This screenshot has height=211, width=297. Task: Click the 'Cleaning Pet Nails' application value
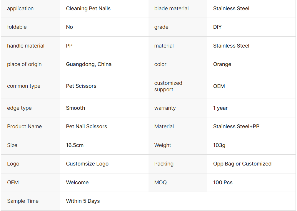coord(88,9)
